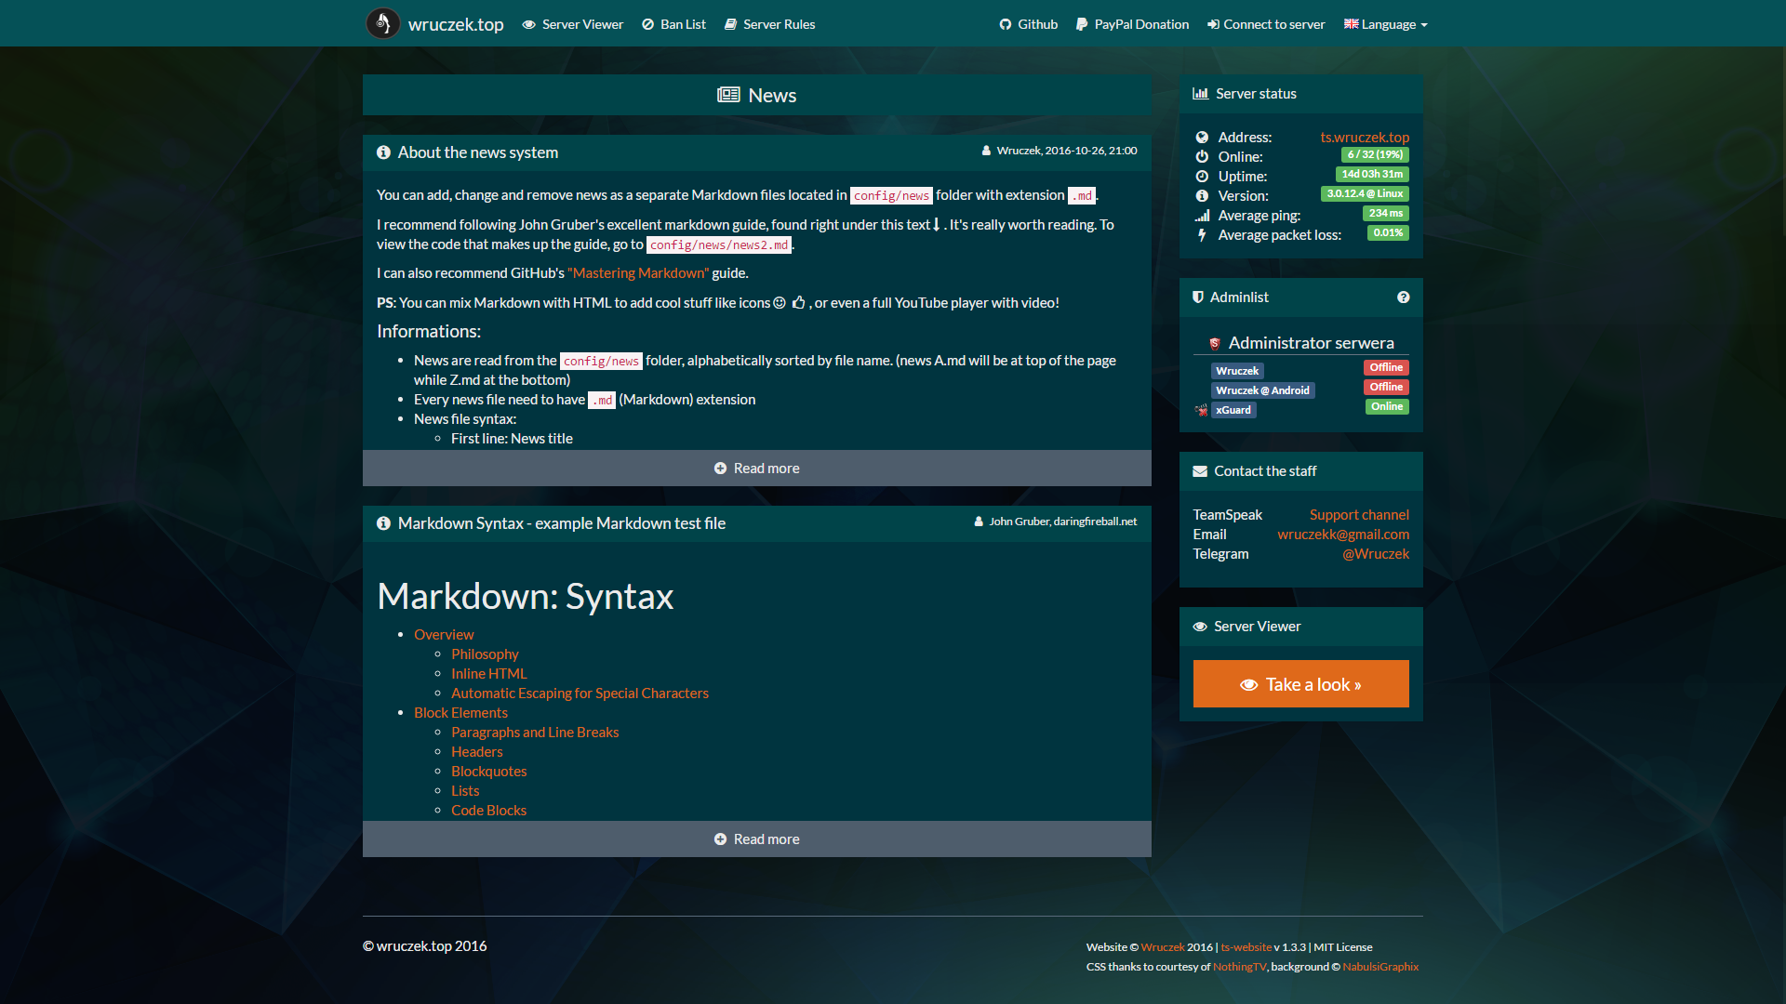Expand Read more for Markdown Syntax article

point(757,839)
